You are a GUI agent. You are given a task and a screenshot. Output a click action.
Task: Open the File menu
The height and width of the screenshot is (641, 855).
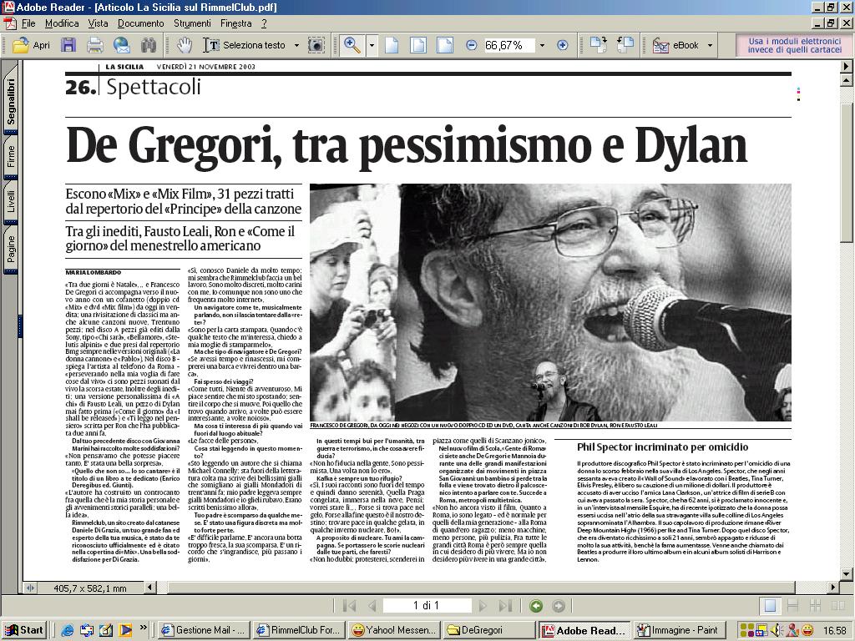pos(28,23)
